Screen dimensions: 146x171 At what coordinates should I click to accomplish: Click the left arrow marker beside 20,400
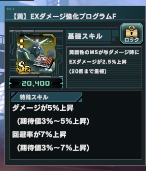pyautogui.click(x=10, y=83)
